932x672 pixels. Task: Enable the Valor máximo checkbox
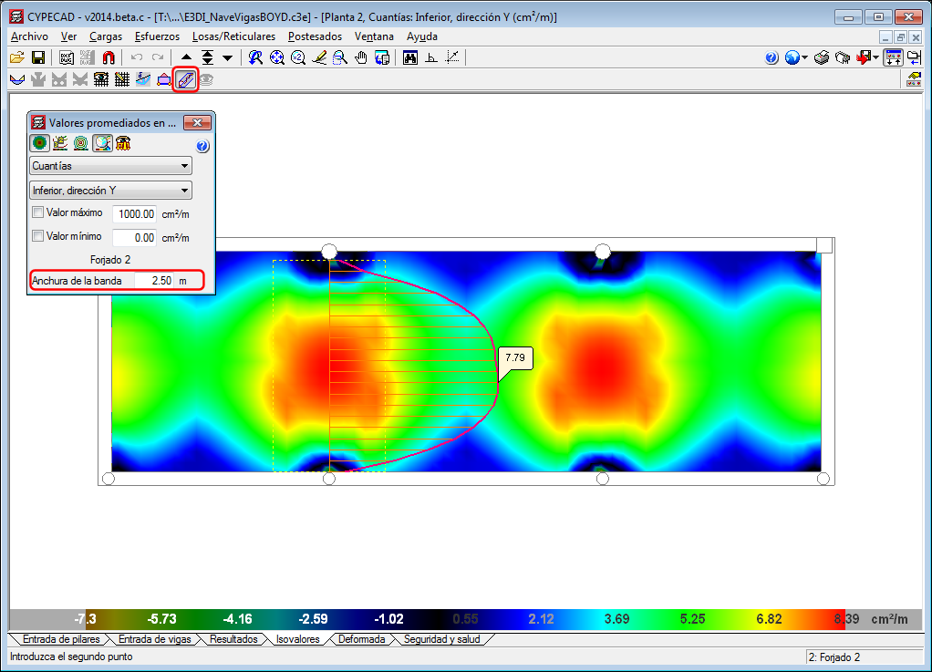38,212
